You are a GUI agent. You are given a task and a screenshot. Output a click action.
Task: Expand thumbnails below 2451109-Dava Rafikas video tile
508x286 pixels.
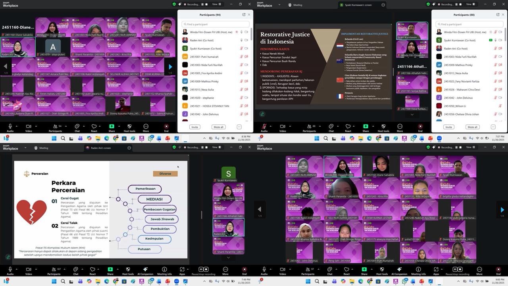pos(412,114)
